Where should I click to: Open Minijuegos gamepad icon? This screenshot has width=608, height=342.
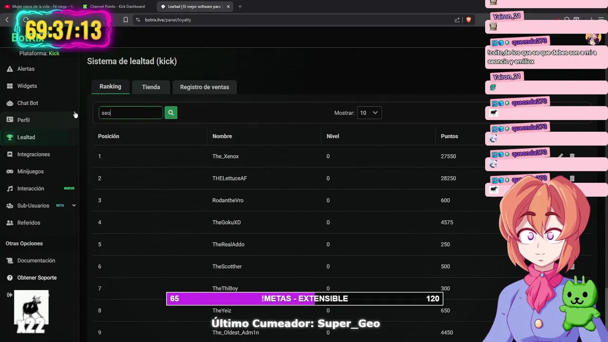click(x=9, y=171)
